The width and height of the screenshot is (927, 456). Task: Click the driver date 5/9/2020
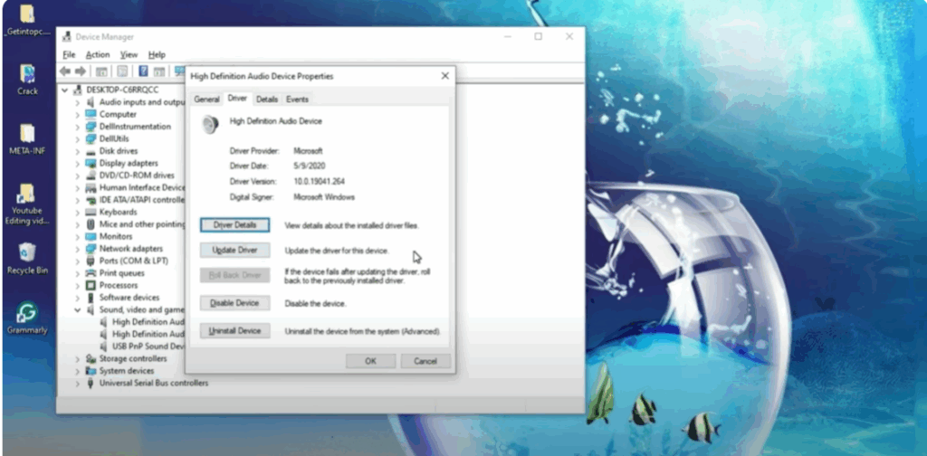(310, 166)
